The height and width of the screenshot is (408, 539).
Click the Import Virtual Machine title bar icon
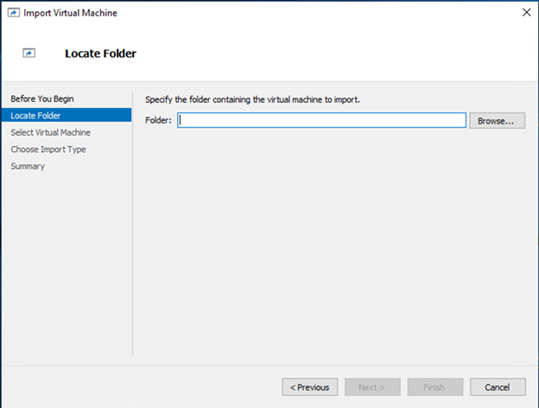[14, 13]
